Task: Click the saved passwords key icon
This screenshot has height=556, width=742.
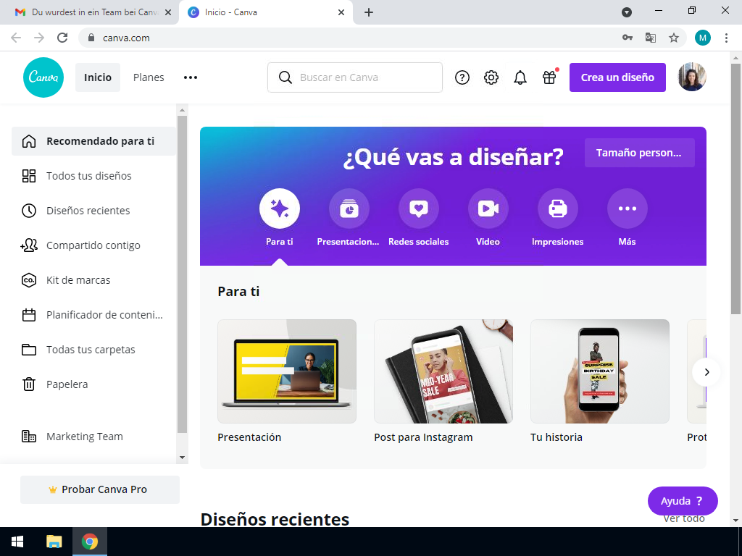Action: [628, 38]
